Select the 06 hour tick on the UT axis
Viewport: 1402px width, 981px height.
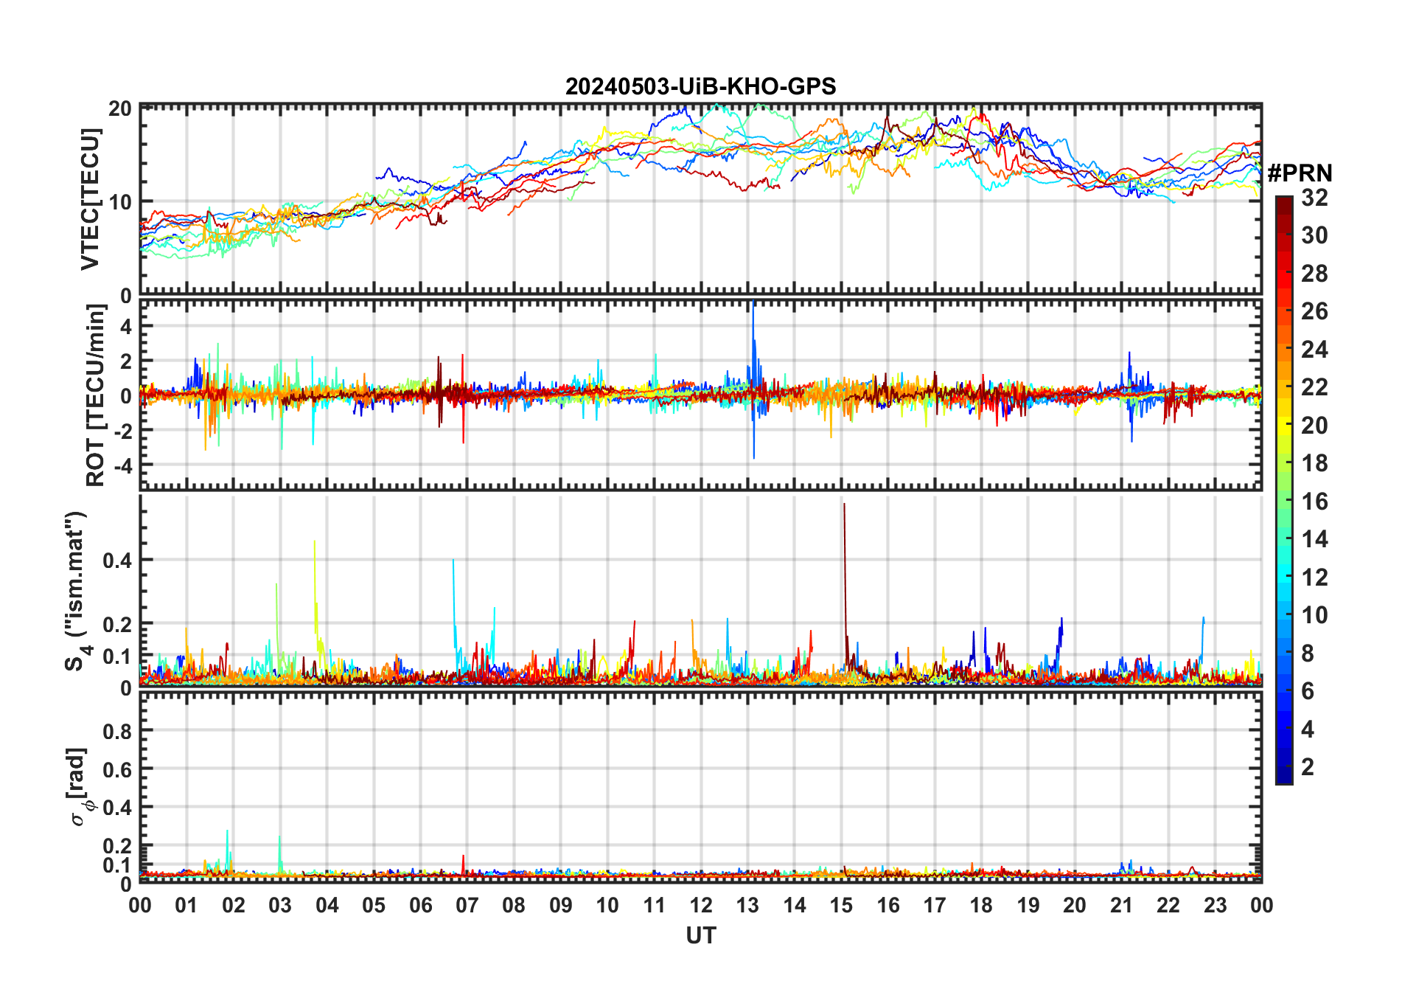pyautogui.click(x=420, y=905)
